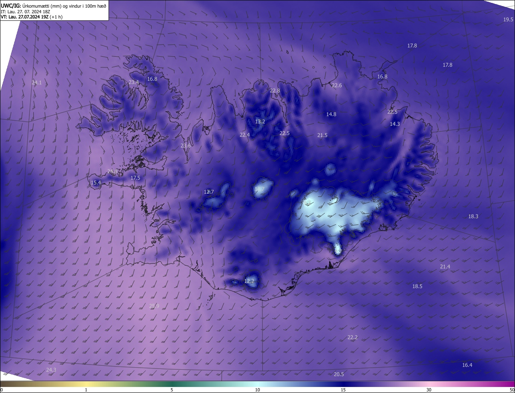Viewport: 515px width, 393px height.
Task: Click the 17.5 value label
Action: coord(135,178)
